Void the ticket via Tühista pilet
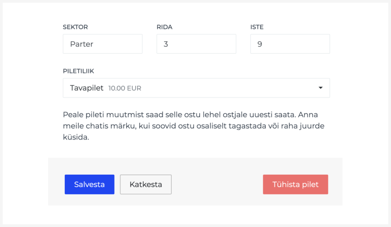The height and width of the screenshot is (227, 391). click(x=296, y=184)
